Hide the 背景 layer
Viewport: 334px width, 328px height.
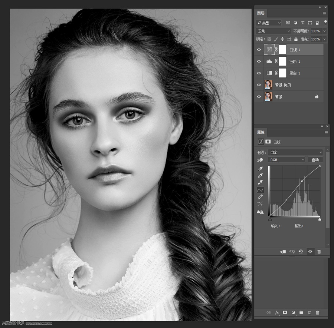(259, 97)
